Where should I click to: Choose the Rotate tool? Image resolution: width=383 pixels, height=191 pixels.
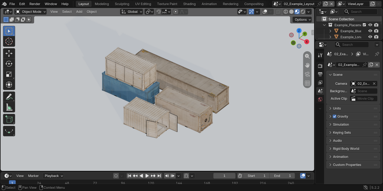point(9,64)
